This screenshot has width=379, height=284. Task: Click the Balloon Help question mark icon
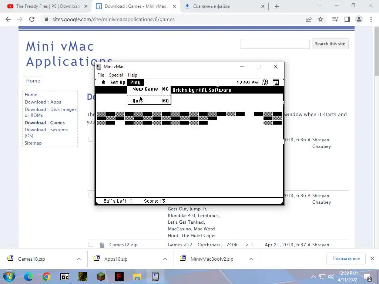coord(265,82)
